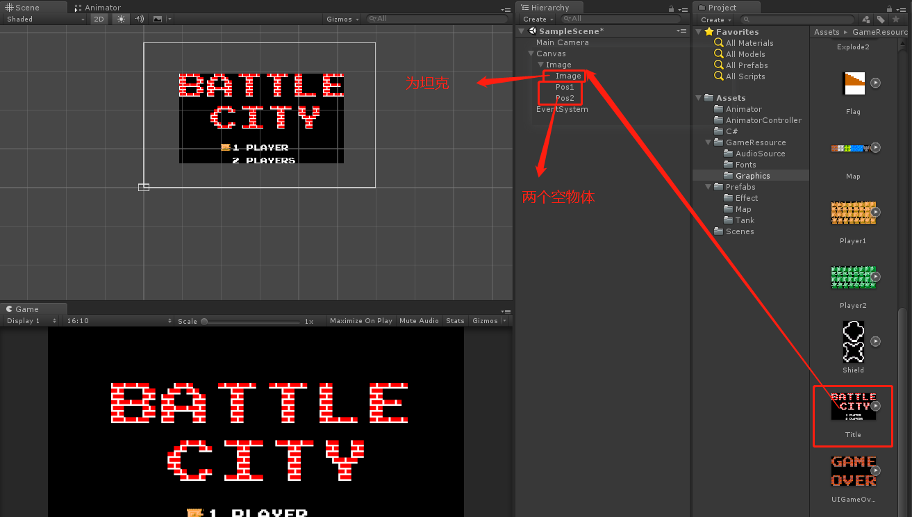Image resolution: width=912 pixels, height=517 pixels.
Task: Click Search by Label tag icon
Action: pos(881,19)
